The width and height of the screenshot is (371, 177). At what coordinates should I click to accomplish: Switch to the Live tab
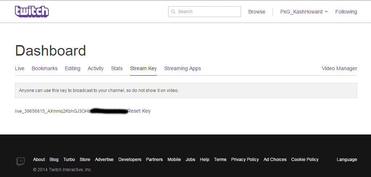point(20,68)
